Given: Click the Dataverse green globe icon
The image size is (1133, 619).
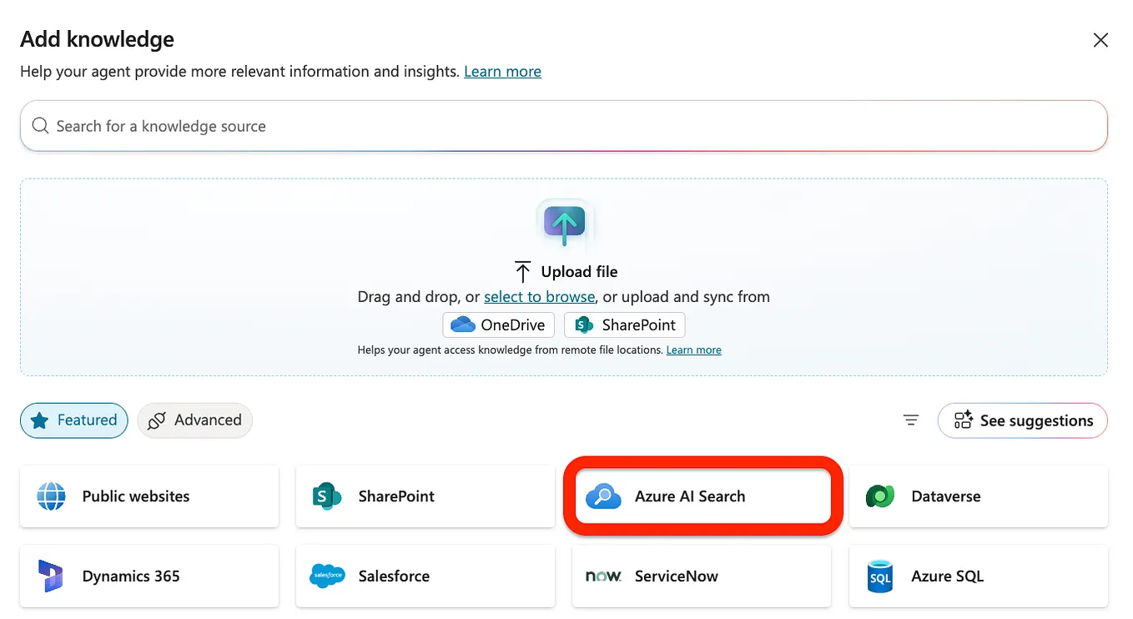Looking at the screenshot, I should [x=879, y=496].
